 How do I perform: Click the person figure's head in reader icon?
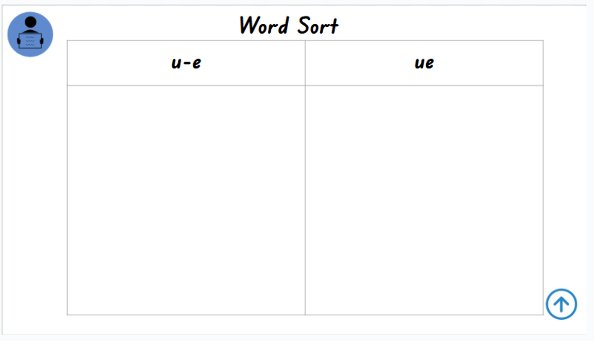tap(30, 22)
